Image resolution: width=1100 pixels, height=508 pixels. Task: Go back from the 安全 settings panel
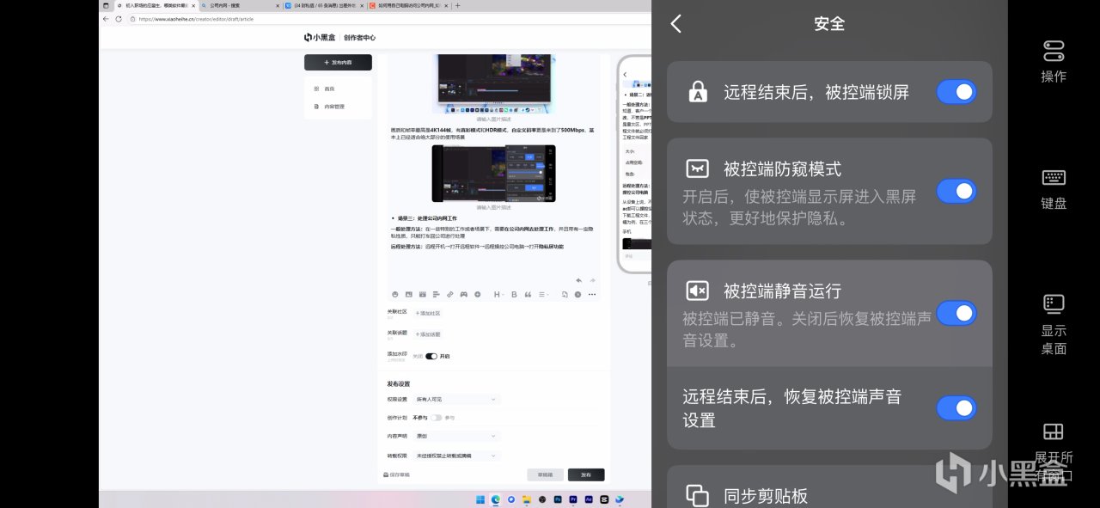tap(675, 24)
